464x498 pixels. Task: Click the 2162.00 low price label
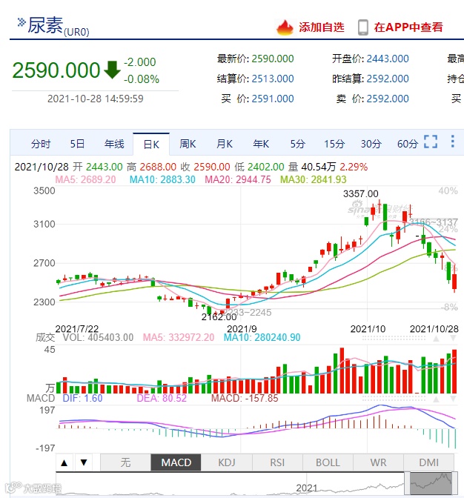pyautogui.click(x=219, y=317)
